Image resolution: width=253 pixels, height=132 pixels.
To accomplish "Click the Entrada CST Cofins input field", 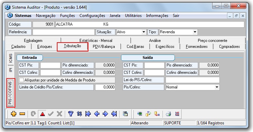I will 50,72.
